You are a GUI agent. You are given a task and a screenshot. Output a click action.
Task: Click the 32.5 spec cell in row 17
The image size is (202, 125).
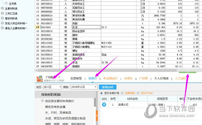click(x=119, y=27)
